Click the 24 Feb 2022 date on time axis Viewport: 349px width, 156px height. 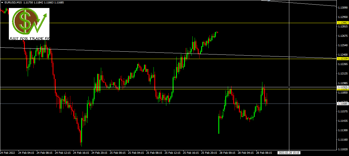click(8, 153)
